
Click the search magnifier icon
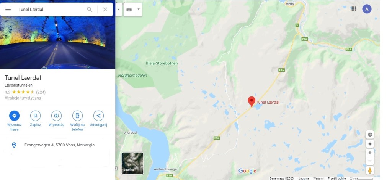(x=90, y=10)
